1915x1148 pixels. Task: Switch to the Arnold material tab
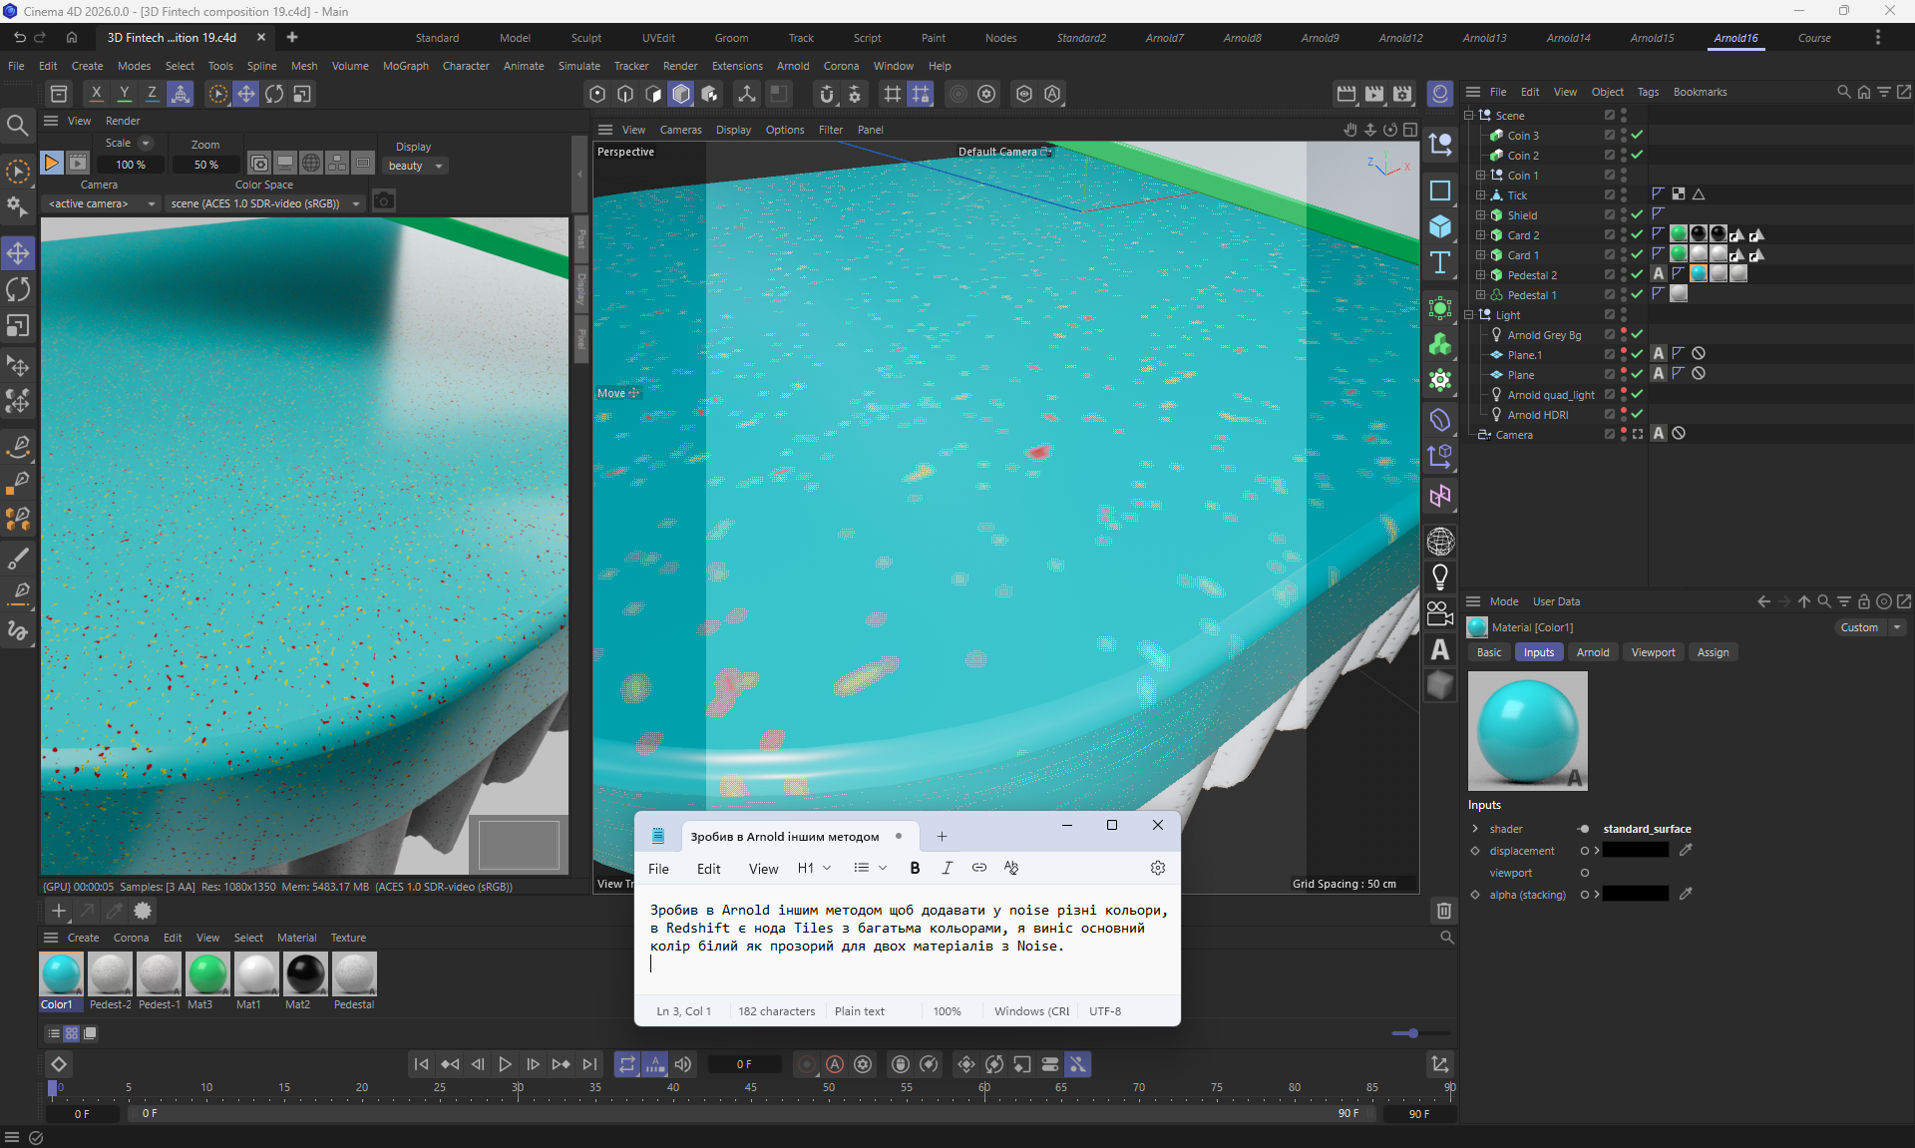coord(1592,652)
